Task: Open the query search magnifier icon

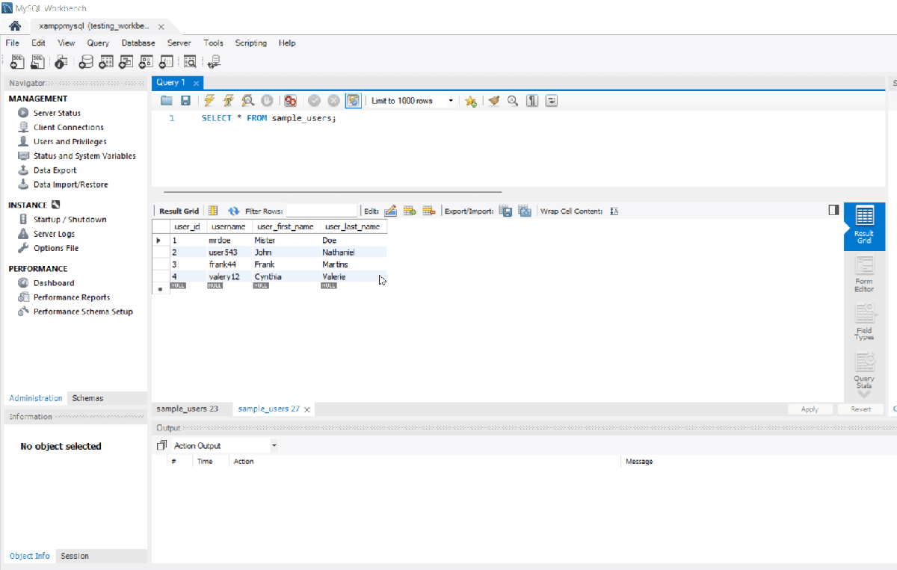Action: [513, 100]
